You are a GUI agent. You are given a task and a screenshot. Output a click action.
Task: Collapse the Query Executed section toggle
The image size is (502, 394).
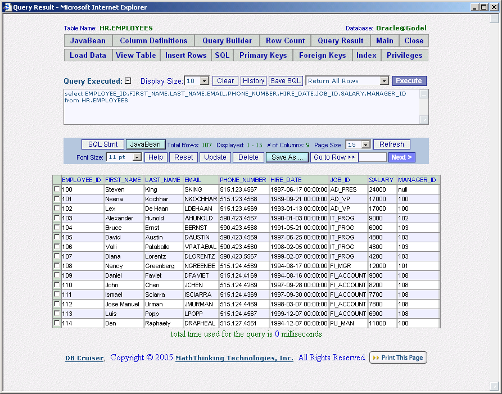[128, 81]
